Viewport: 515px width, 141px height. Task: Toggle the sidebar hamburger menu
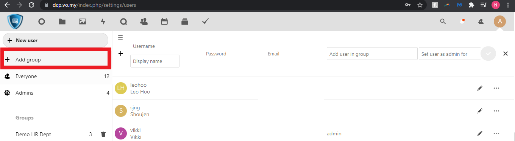120,37
